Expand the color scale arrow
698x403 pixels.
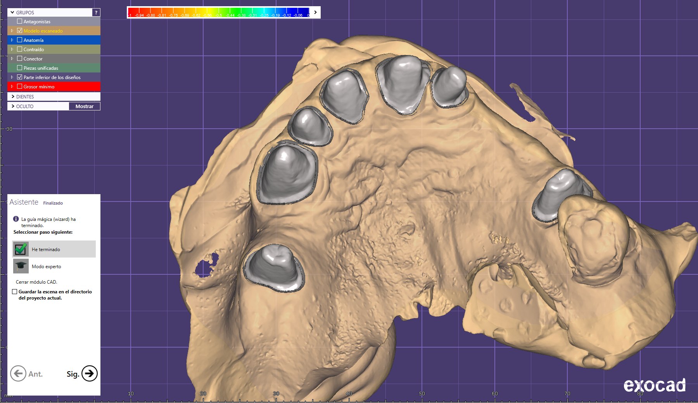coord(315,12)
